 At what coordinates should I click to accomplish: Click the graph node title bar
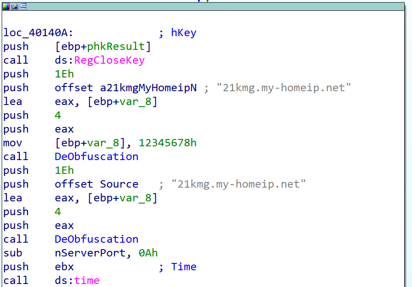click(203, 6)
